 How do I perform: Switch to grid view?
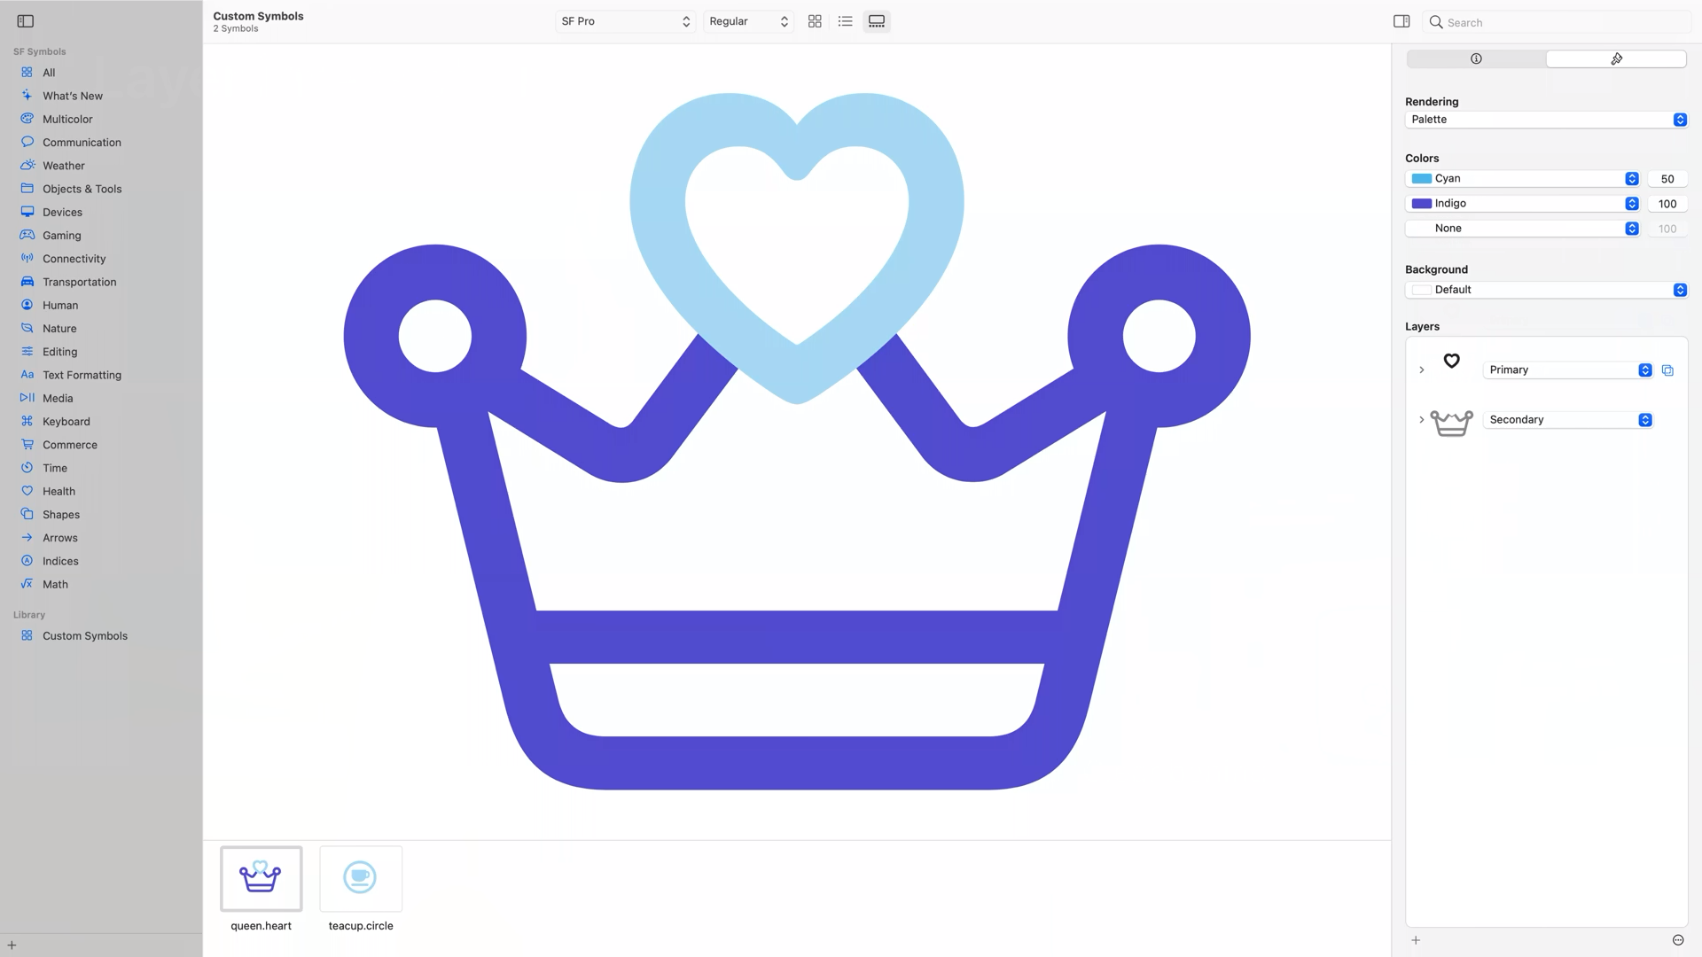click(815, 21)
